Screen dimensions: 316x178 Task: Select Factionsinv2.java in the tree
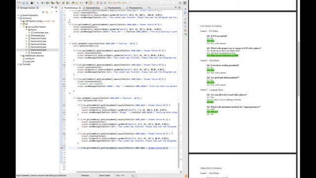tap(37, 41)
